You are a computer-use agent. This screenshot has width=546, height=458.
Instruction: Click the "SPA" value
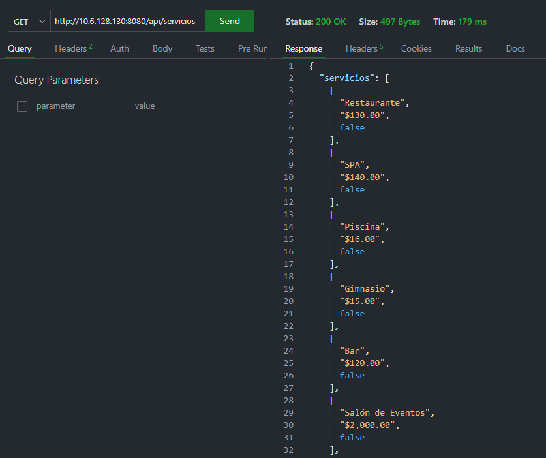click(x=352, y=165)
